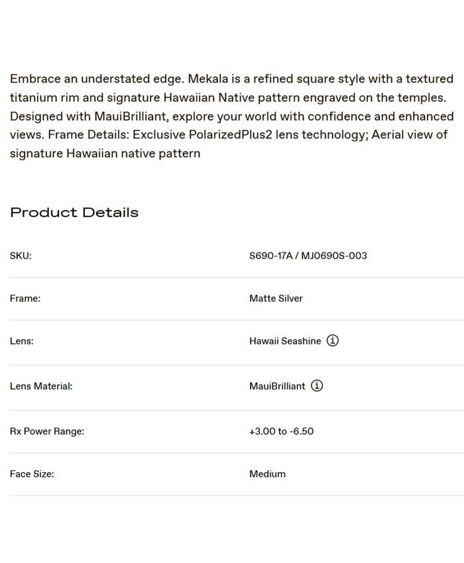The image size is (464, 563).
Task: Click the Frame: row label
Action: pos(25,299)
